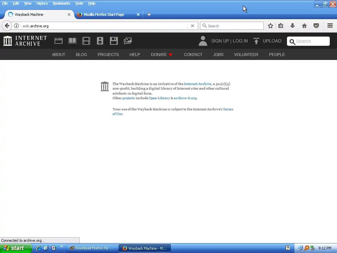Image resolution: width=337 pixels, height=253 pixels.
Task: Open the Downloads arrow icon
Action: pos(293,26)
